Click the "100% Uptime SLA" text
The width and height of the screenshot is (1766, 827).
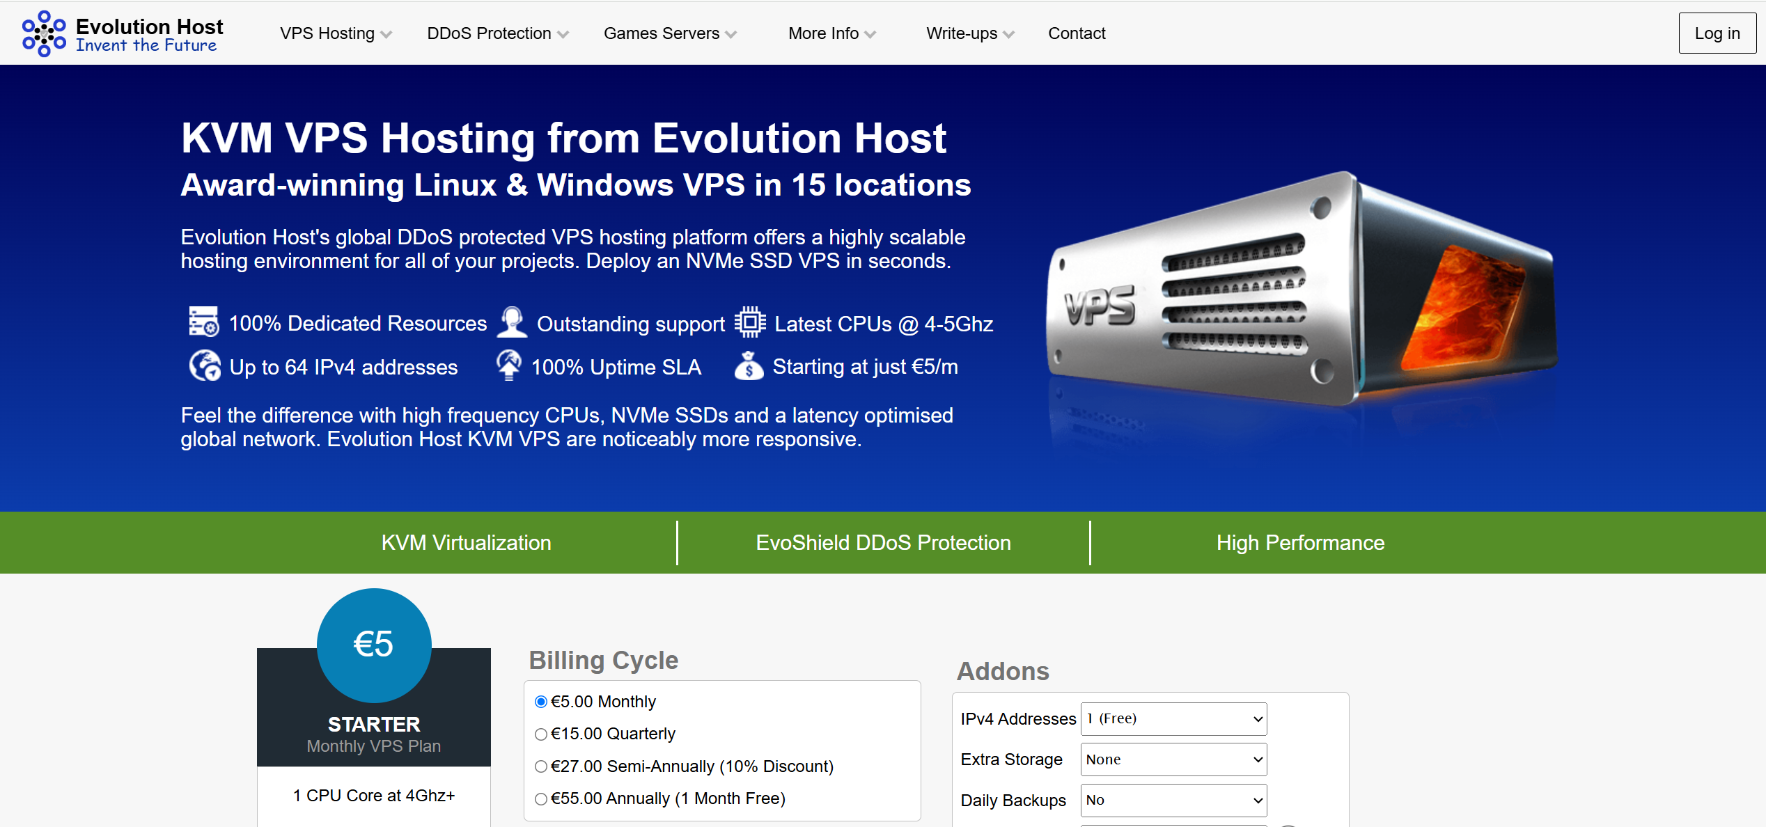click(616, 367)
